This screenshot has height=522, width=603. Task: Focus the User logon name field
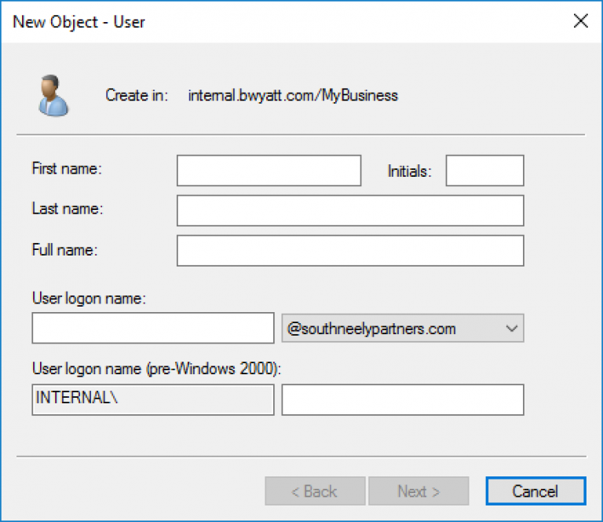(x=153, y=328)
